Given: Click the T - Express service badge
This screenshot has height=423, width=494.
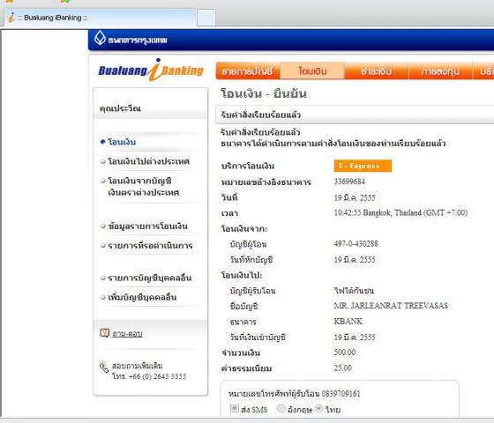Looking at the screenshot, I should [363, 166].
